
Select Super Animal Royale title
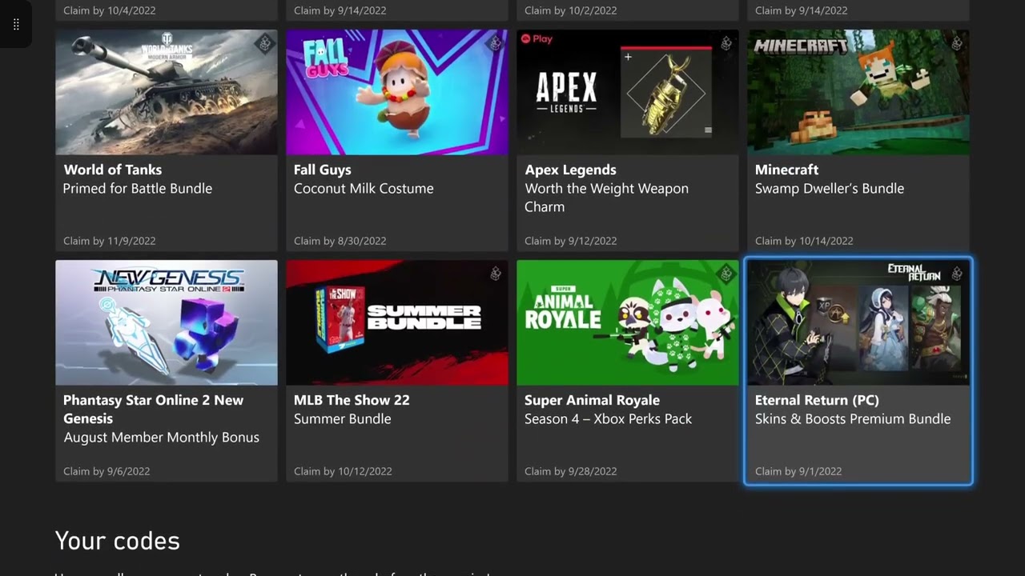[x=593, y=400]
